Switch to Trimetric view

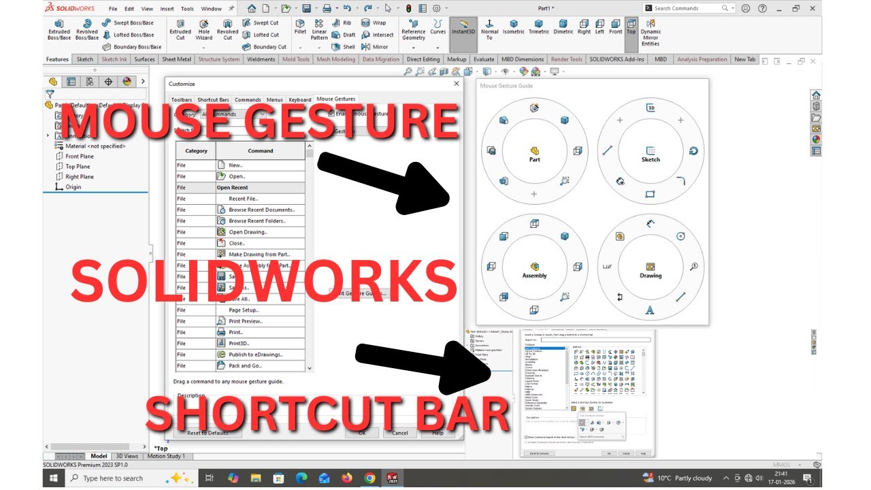539,27
